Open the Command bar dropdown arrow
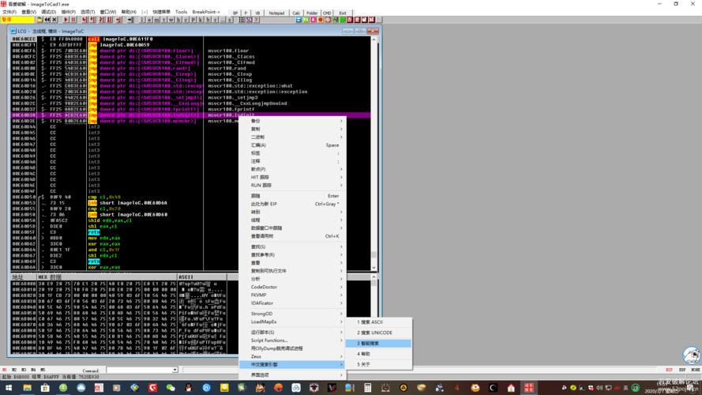This screenshot has width=702, height=395. (x=175, y=370)
